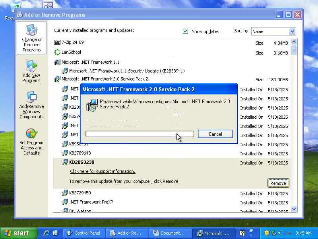Viewport: 318px width, 239px height.
Task: Click the scroll down arrow of program list
Action: coord(294,209)
